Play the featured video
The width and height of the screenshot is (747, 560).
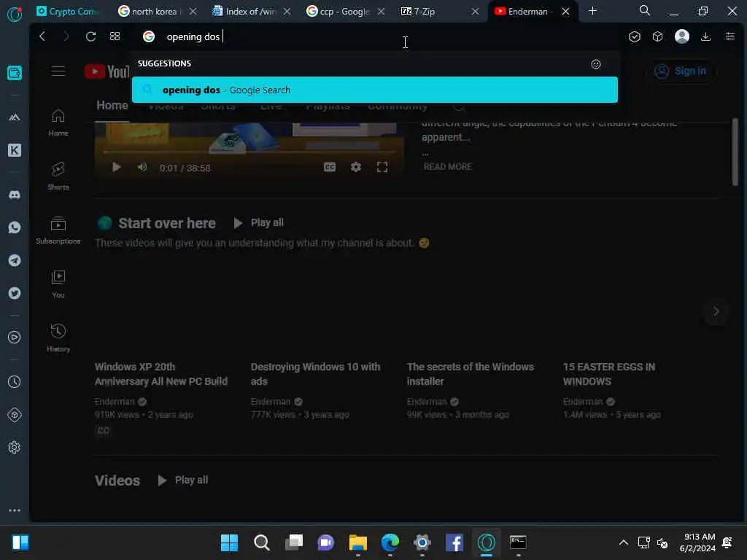116,167
